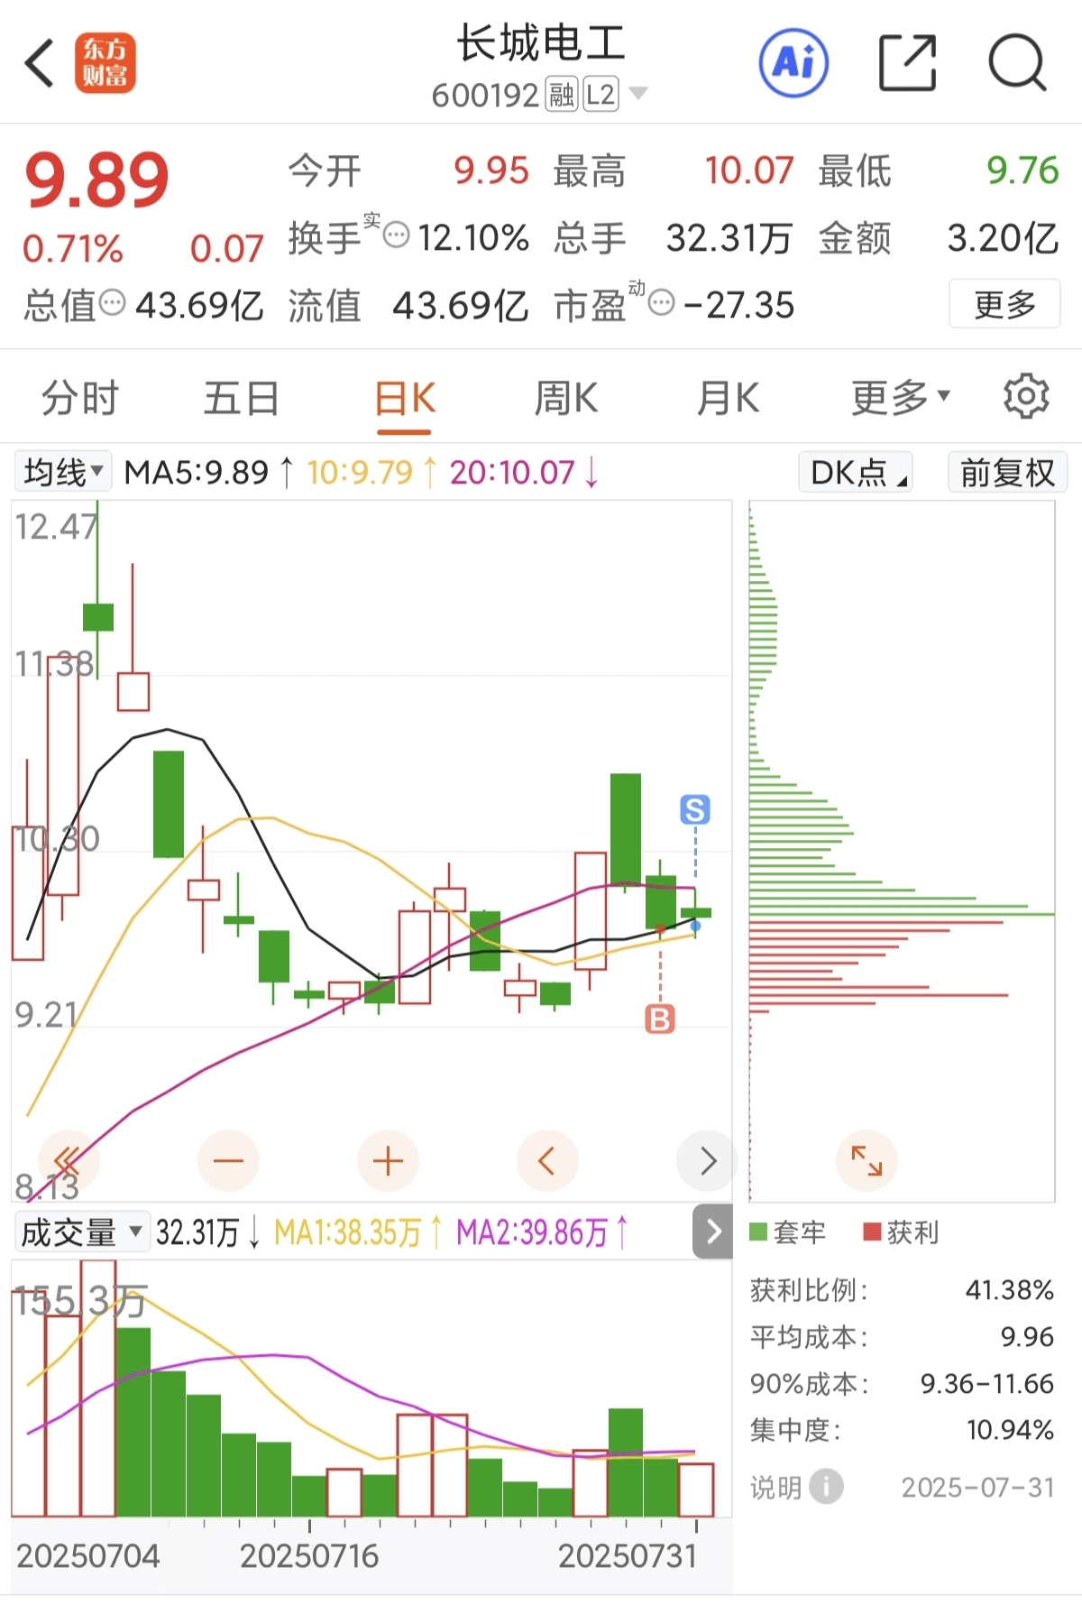Image resolution: width=1082 pixels, height=1614 pixels.
Task: Zoom in chart with plus icon
Action: pyautogui.click(x=388, y=1161)
